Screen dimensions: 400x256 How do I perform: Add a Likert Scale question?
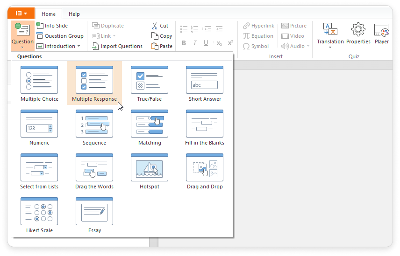[x=39, y=215]
